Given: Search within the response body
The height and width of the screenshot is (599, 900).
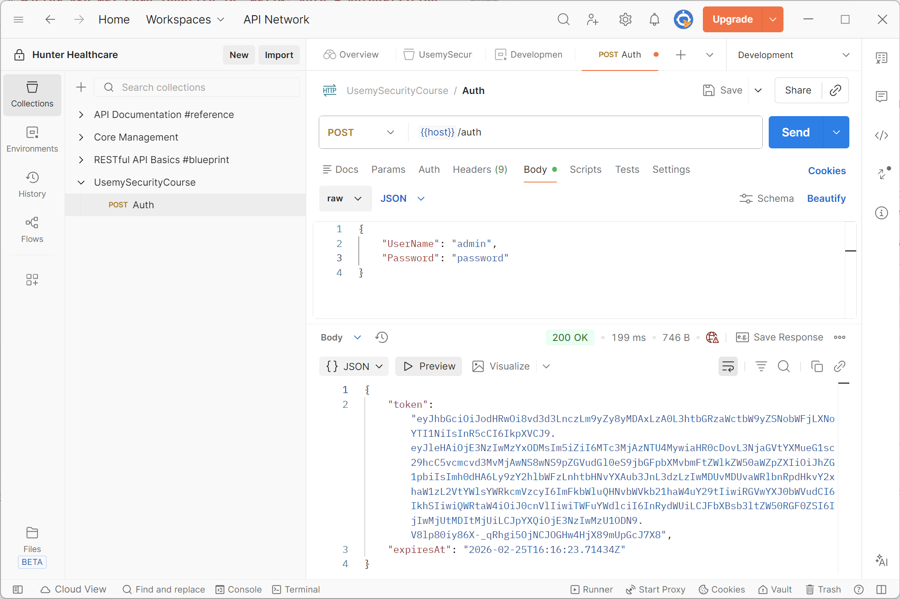Looking at the screenshot, I should coord(784,366).
